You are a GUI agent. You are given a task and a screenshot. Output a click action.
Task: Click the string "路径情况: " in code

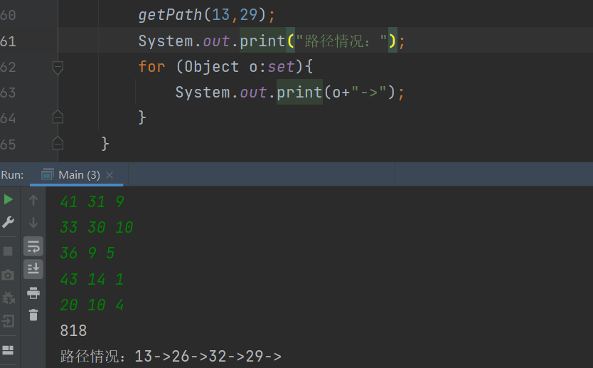click(x=341, y=41)
